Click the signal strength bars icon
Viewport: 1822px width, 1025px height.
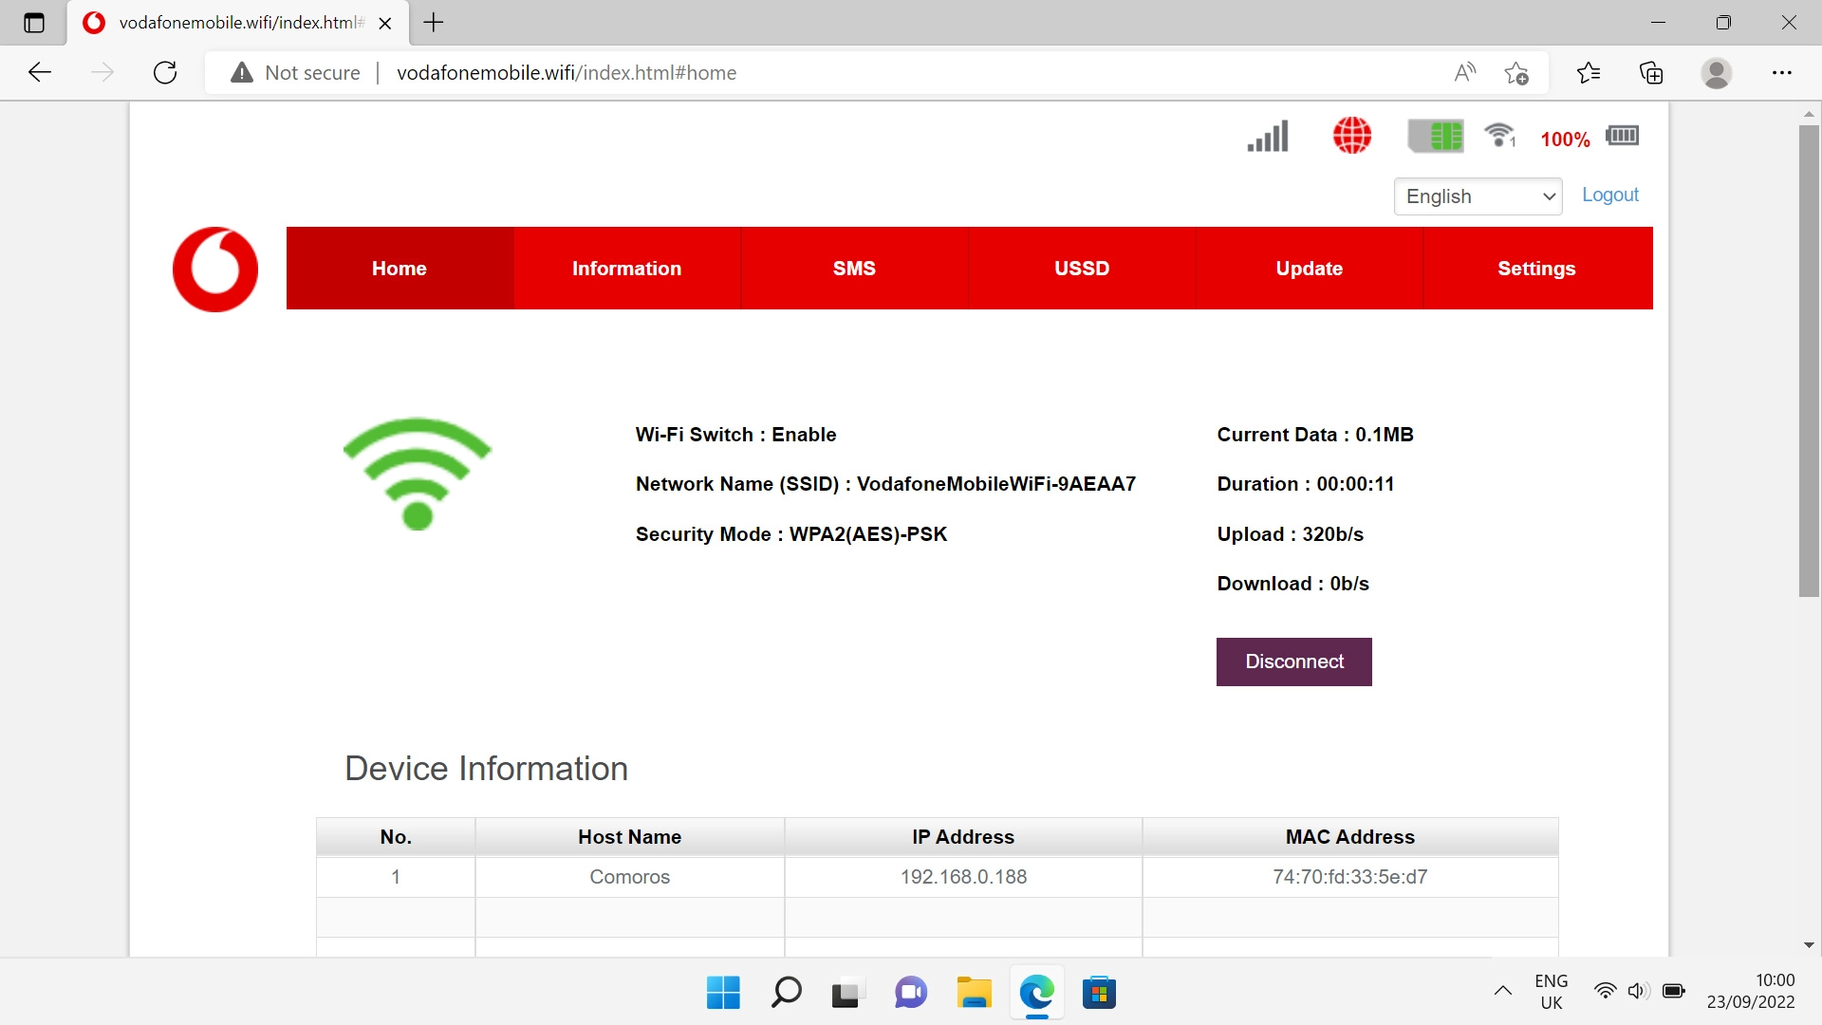pyautogui.click(x=1268, y=137)
